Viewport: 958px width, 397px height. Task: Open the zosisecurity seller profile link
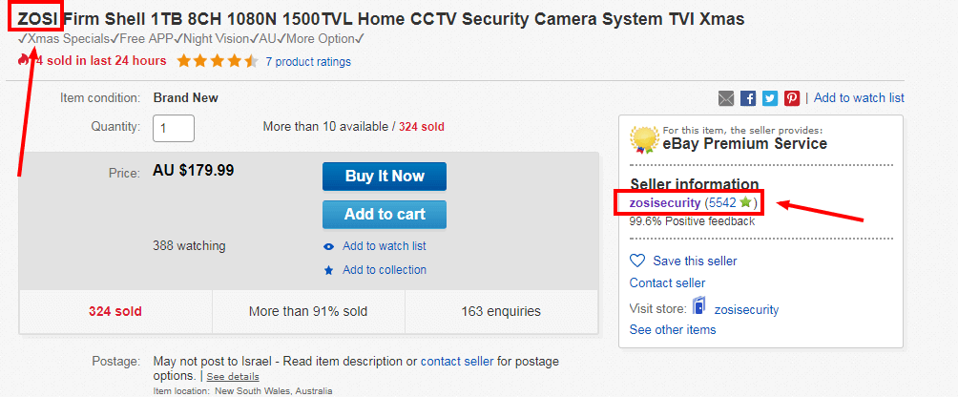[x=665, y=202]
